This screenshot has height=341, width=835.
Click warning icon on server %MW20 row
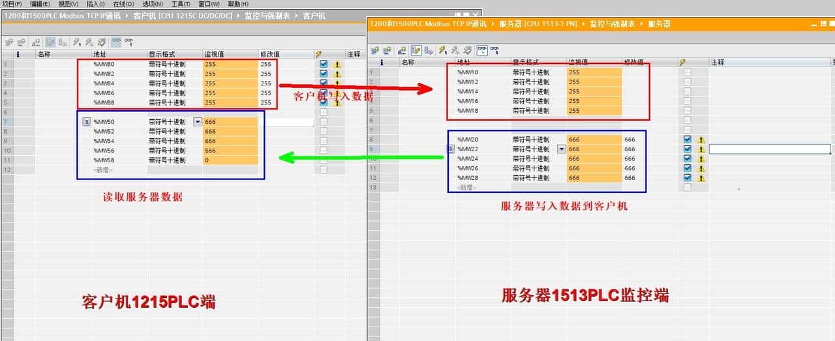(702, 140)
